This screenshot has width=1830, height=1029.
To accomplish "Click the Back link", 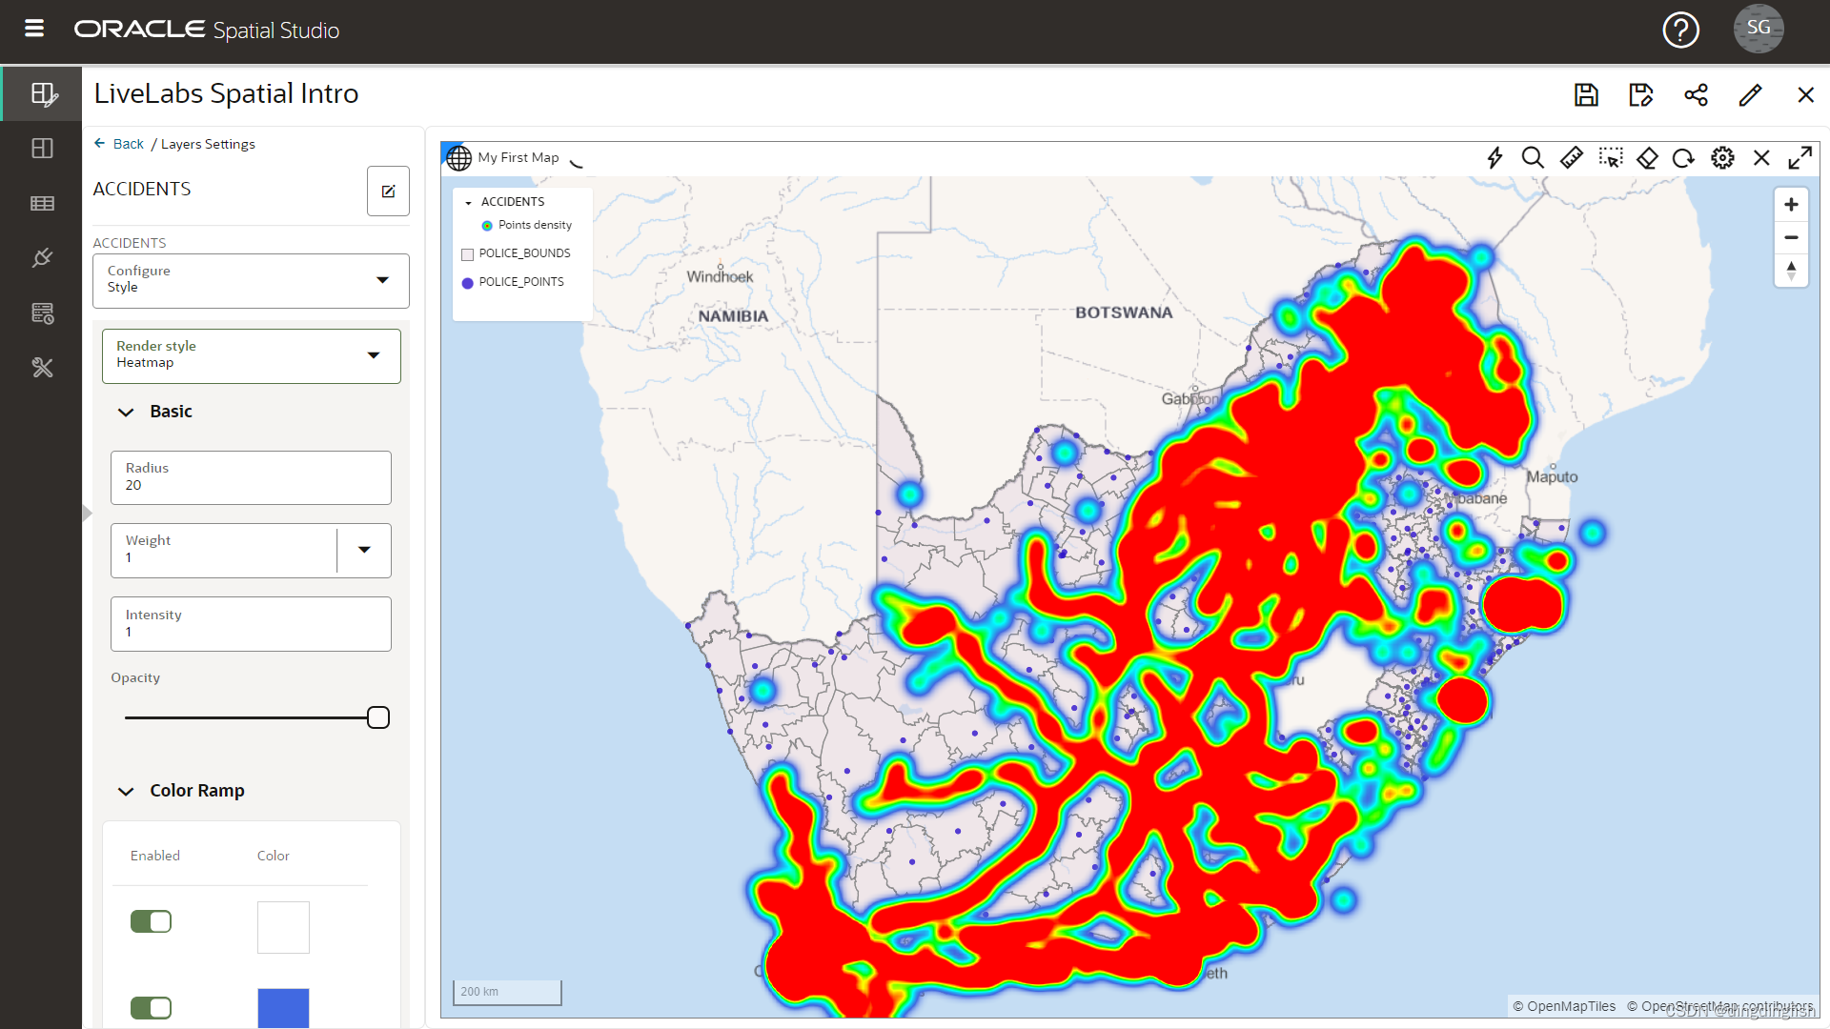I will (x=128, y=144).
